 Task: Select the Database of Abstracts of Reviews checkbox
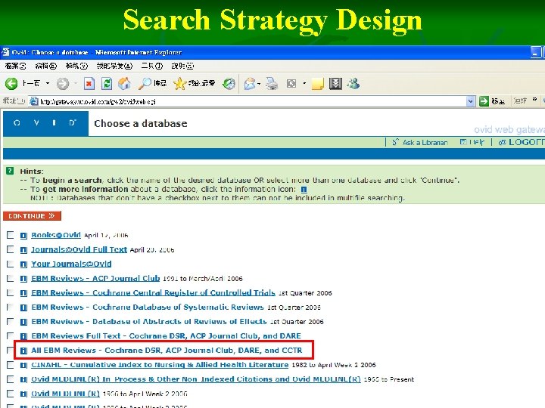coord(11,322)
